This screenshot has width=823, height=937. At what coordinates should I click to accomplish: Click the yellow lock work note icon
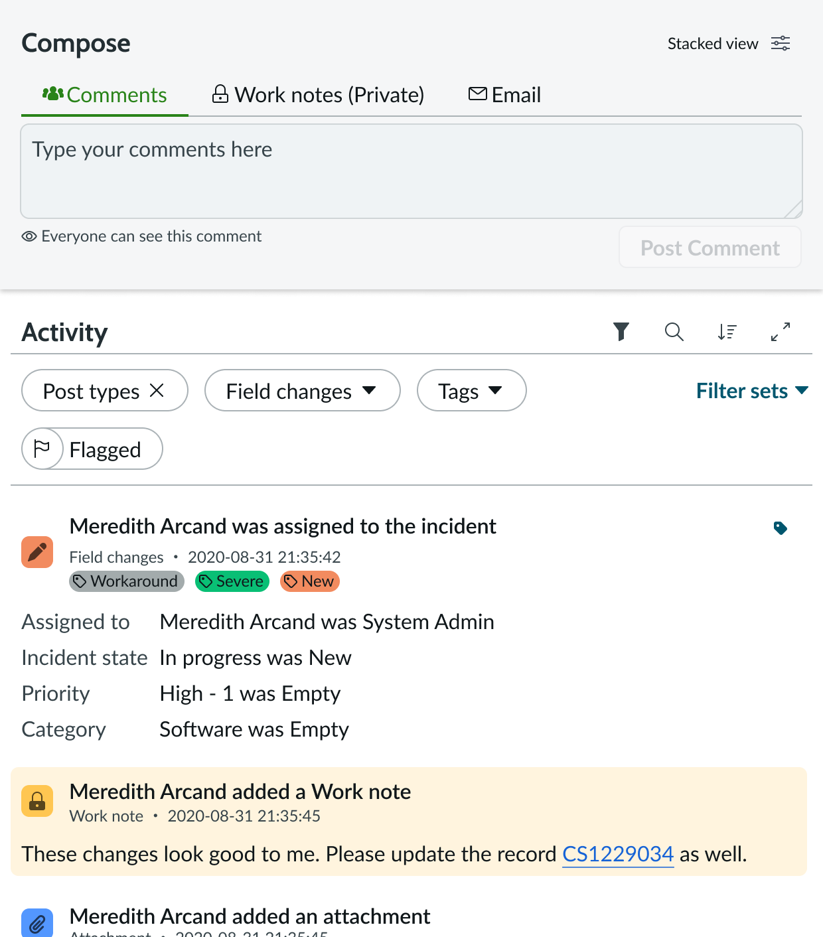[37, 801]
